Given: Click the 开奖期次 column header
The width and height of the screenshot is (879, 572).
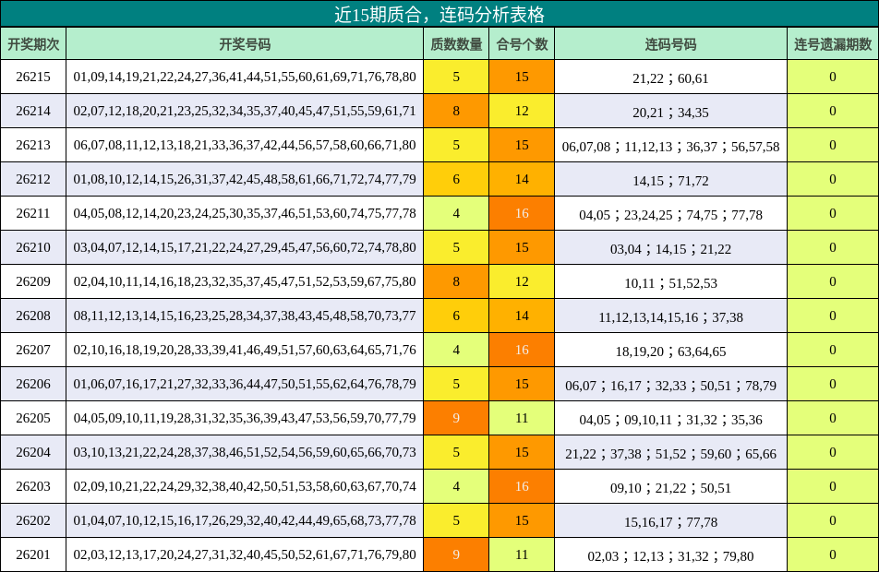Looking at the screenshot, I should pos(33,43).
